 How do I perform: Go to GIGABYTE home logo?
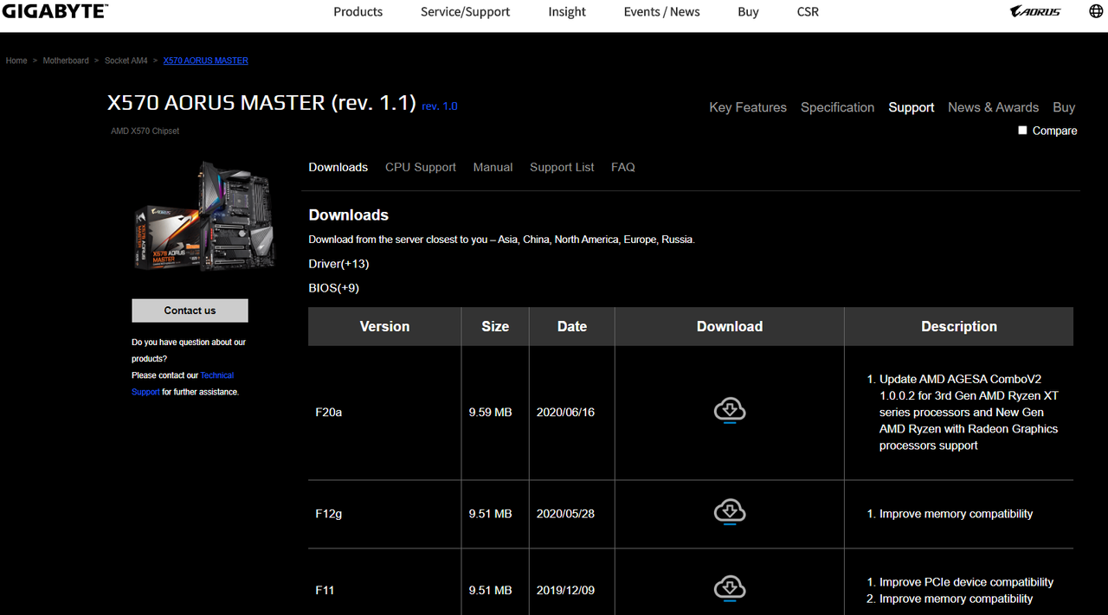(54, 11)
